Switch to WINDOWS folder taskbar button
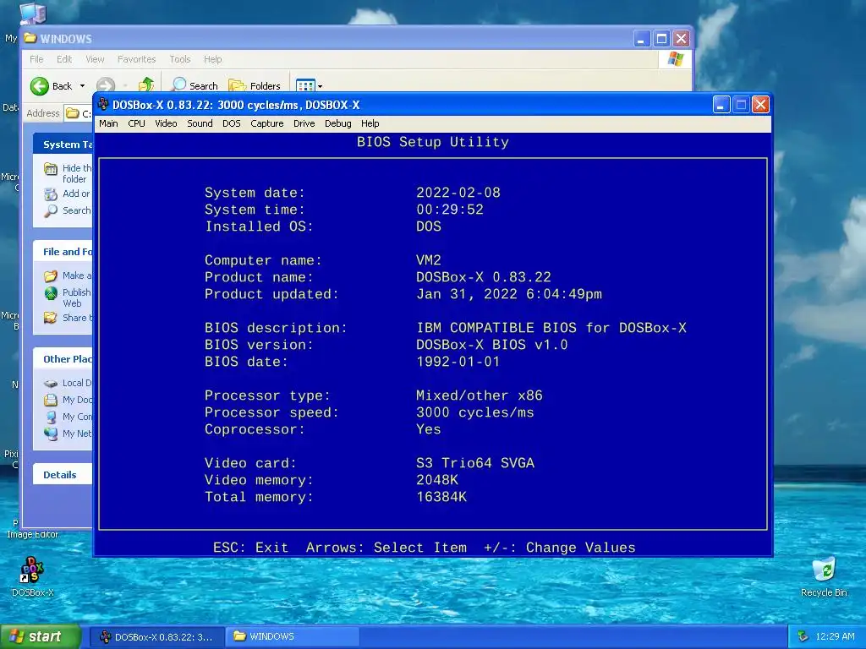866x649 pixels. point(293,637)
